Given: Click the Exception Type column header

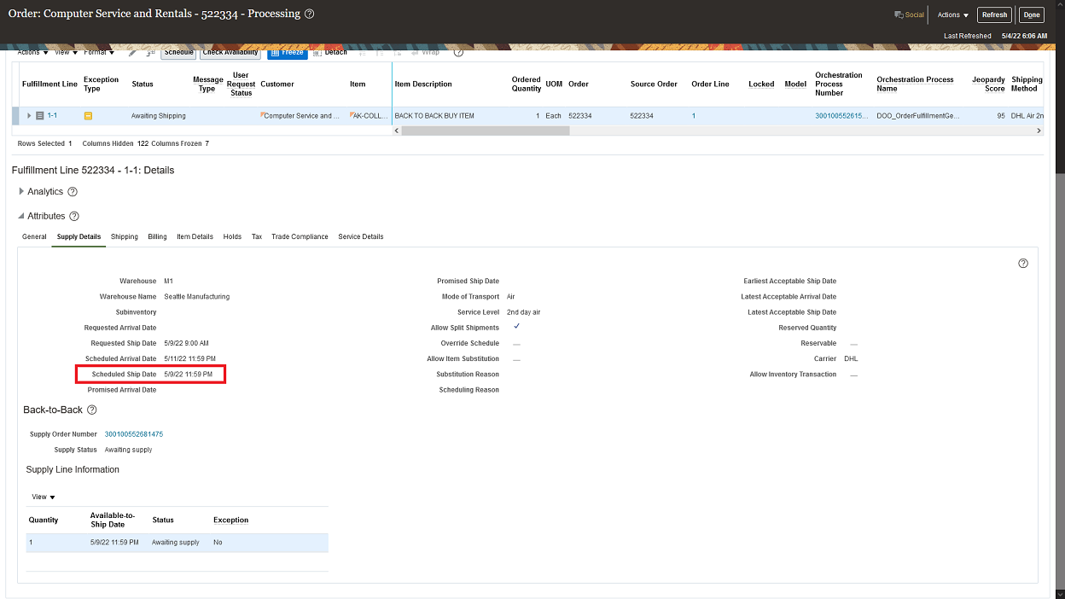Looking at the screenshot, I should coord(101,84).
